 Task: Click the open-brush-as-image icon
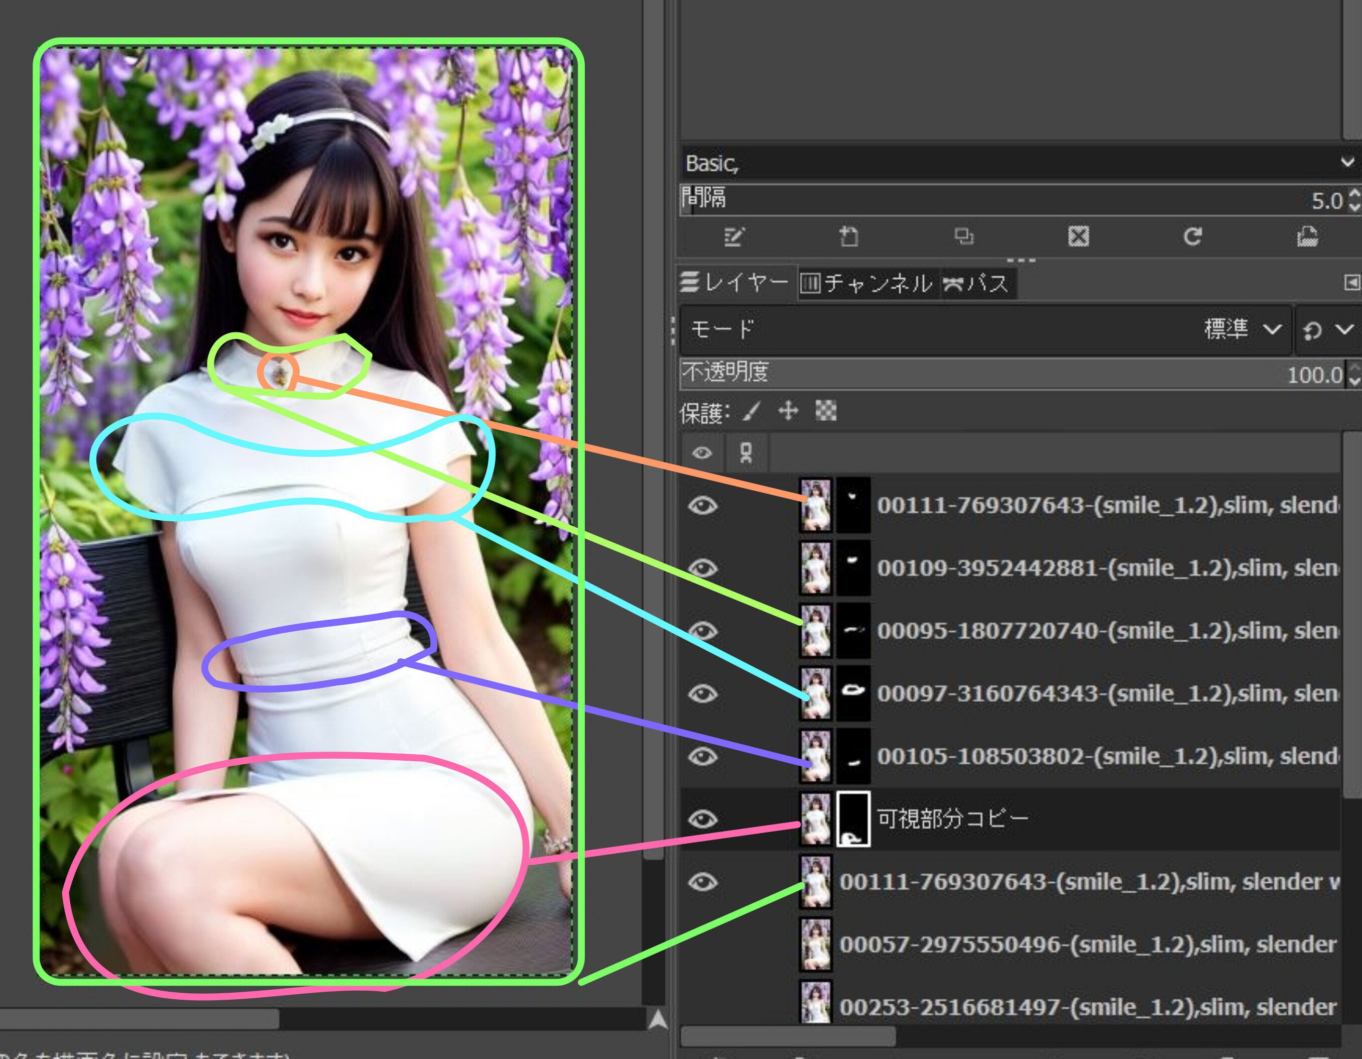1307,237
